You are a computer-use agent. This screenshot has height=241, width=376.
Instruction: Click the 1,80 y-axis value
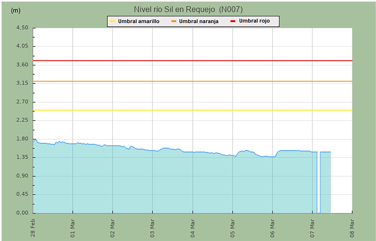[22, 139]
